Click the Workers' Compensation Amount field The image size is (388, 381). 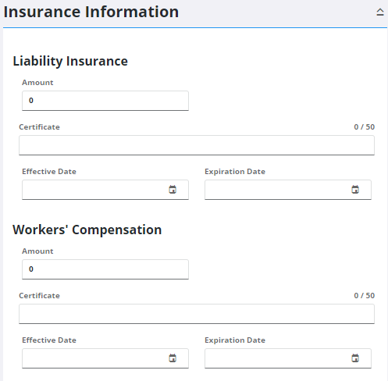click(105, 269)
